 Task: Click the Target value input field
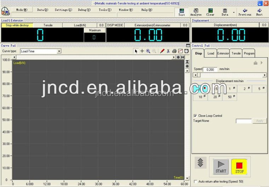pyautogui.click(x=244, y=121)
